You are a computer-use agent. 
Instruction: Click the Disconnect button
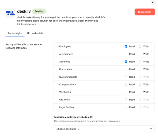145,12
